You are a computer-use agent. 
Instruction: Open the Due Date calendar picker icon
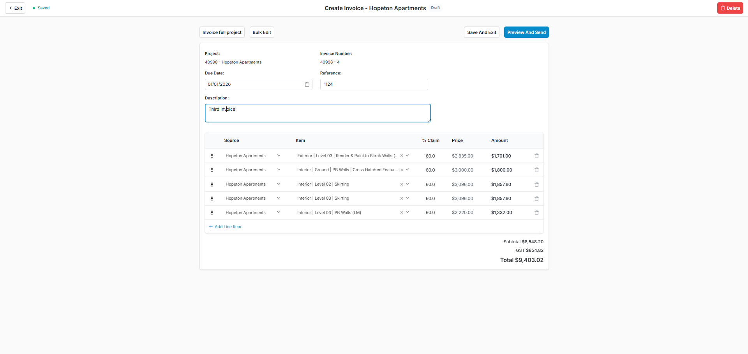click(x=307, y=84)
